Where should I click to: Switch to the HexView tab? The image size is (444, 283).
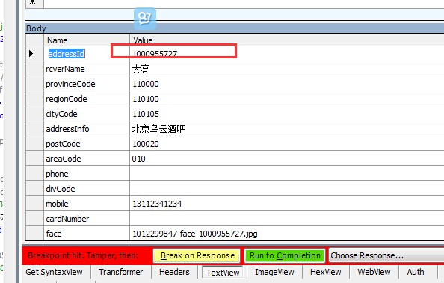click(326, 272)
